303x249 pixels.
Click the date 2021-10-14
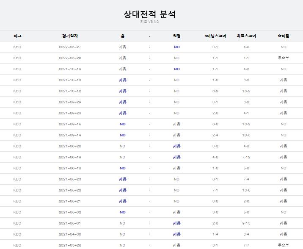[70, 69]
